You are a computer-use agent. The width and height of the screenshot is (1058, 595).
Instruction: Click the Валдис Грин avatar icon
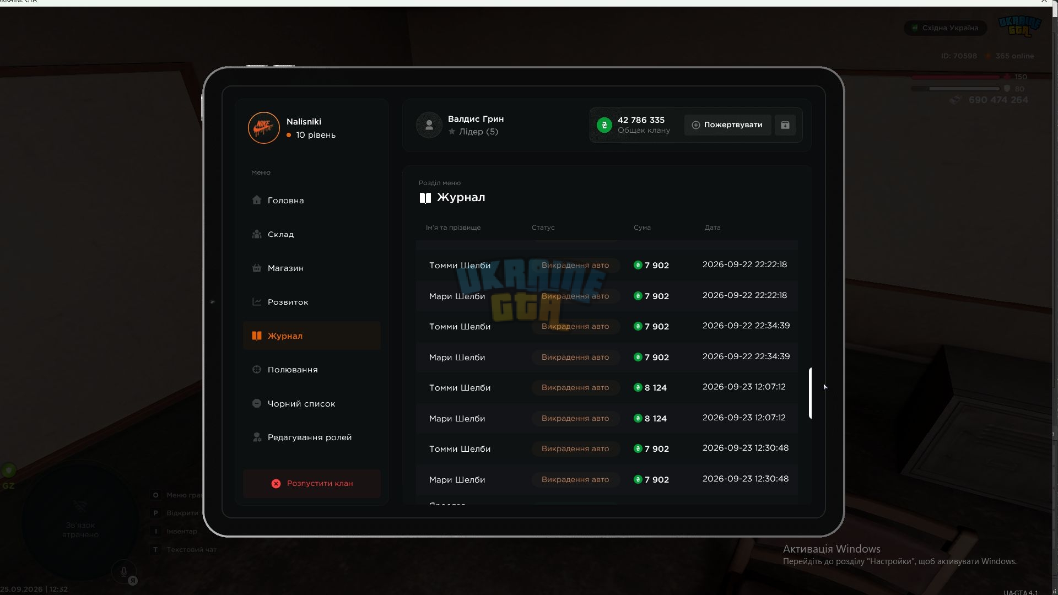(429, 125)
